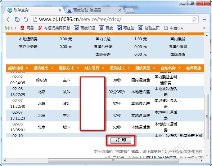212x166 pixels.
Task: Click duration 08秒
Action: click(x=117, y=80)
